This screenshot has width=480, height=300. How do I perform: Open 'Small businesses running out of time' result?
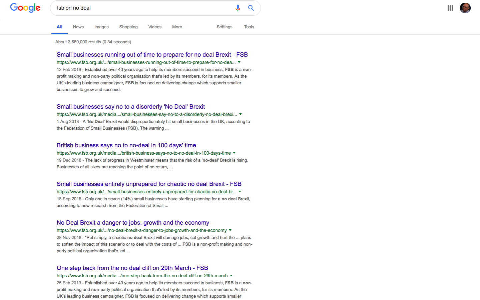(152, 55)
